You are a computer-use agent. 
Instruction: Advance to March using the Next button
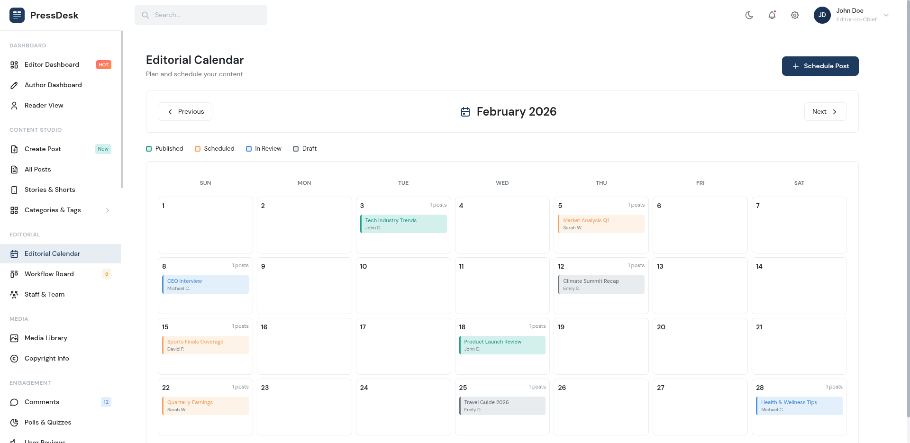point(825,111)
